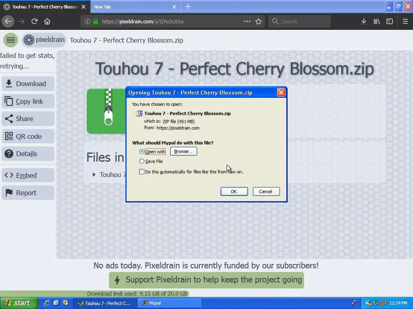Bookmark this page with the star
The width and height of the screenshot is (413, 309).
tap(259, 21)
